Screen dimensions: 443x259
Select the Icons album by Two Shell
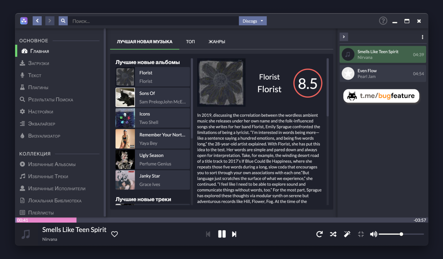153,118
